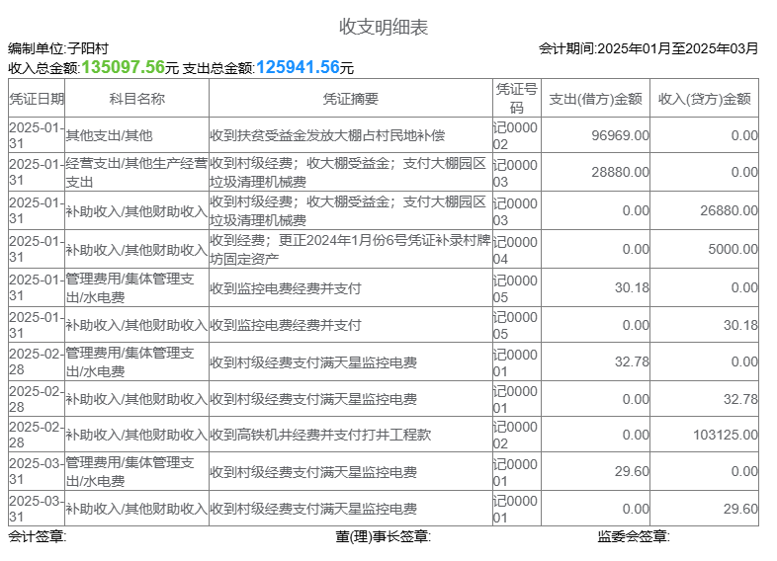Click the 董(理)事长签章 signature field

click(383, 536)
